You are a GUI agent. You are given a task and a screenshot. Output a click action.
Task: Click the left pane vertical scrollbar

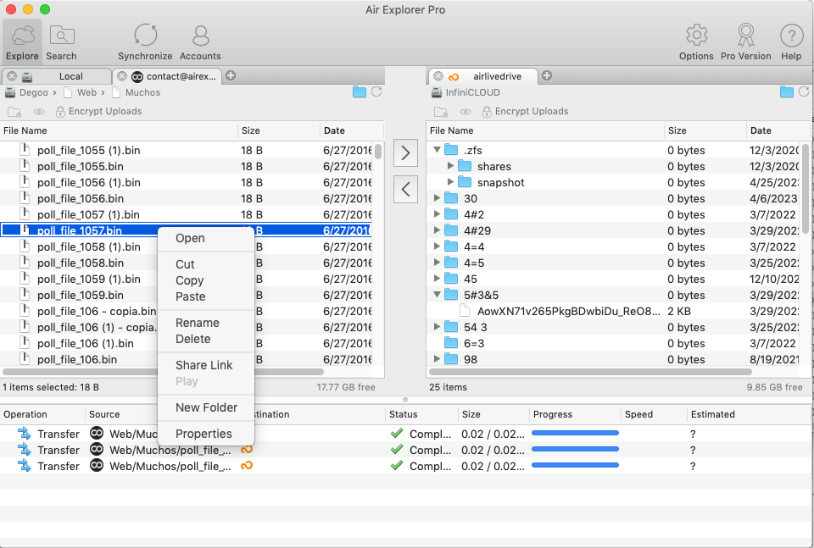[378, 152]
